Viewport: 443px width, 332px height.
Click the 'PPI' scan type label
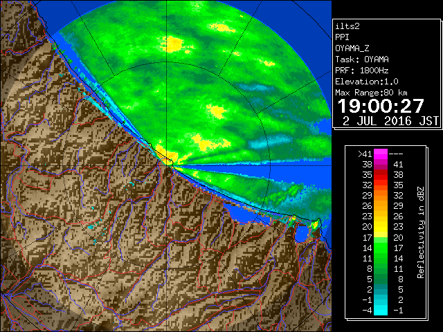tap(342, 37)
